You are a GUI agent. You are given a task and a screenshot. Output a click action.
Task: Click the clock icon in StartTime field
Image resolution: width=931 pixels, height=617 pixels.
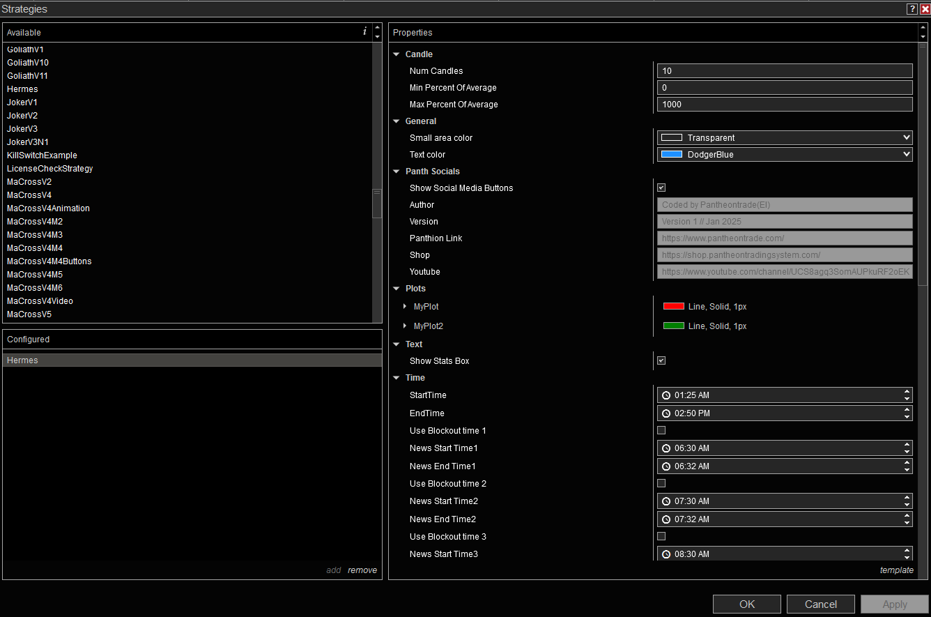click(666, 395)
